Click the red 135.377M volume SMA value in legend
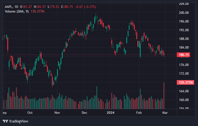 click(37, 11)
